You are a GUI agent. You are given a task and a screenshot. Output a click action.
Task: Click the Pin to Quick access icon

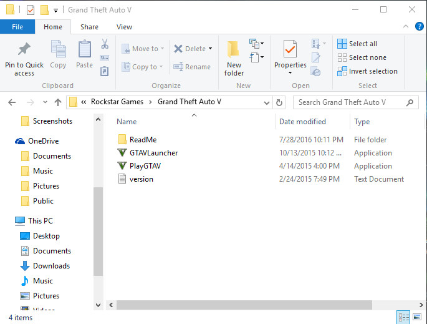click(24, 49)
